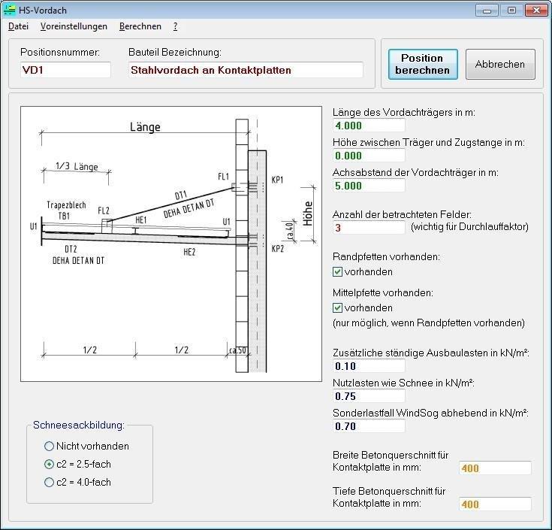Focus the Sonderlastfall WindSog field
Screen dimensions: 552x530
[369, 426]
